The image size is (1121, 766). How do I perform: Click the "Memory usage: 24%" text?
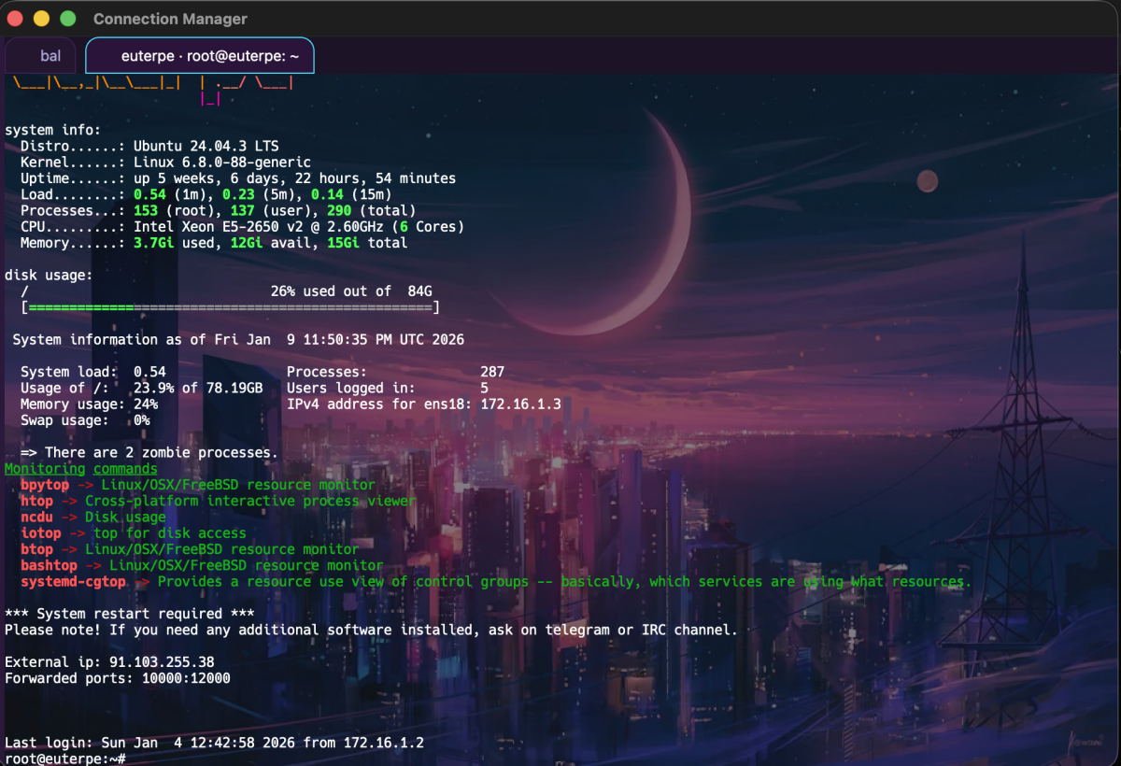coord(89,404)
